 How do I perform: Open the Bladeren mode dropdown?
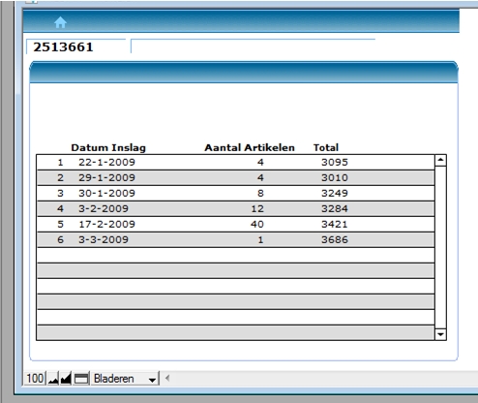pyautogui.click(x=125, y=379)
